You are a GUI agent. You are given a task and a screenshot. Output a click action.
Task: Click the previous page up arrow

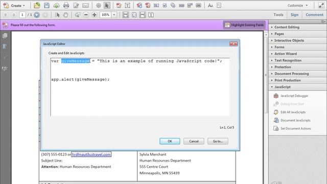[6, 15]
